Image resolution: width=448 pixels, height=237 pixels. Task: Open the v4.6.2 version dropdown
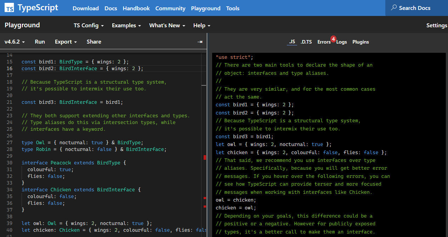click(15, 42)
